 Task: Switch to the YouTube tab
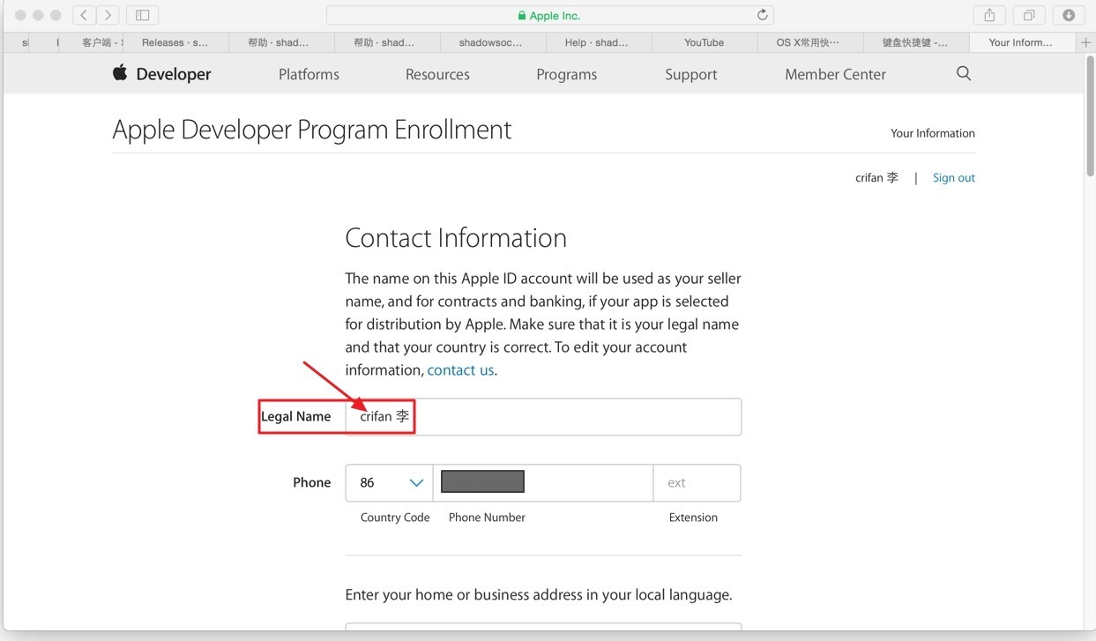(x=705, y=42)
